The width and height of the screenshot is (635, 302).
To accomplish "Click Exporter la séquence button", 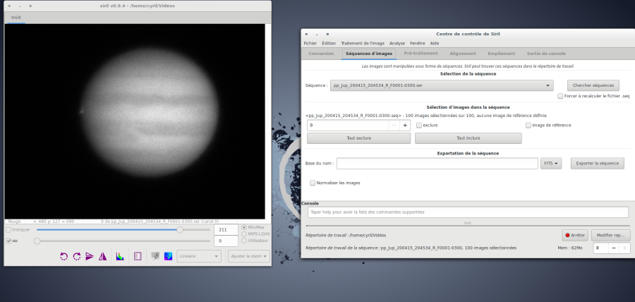I will point(598,164).
